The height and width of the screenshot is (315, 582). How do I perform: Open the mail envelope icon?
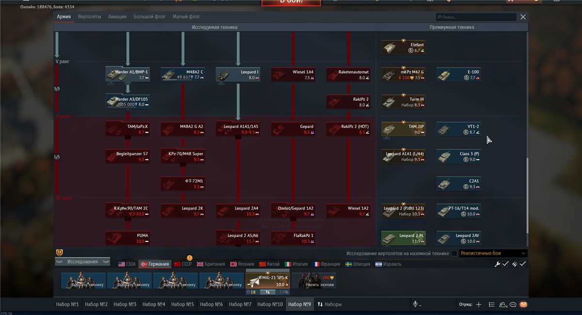(x=523, y=304)
